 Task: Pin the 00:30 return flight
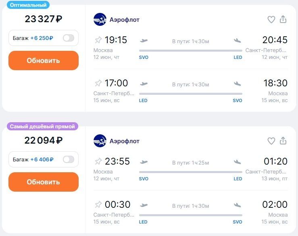[98, 205]
